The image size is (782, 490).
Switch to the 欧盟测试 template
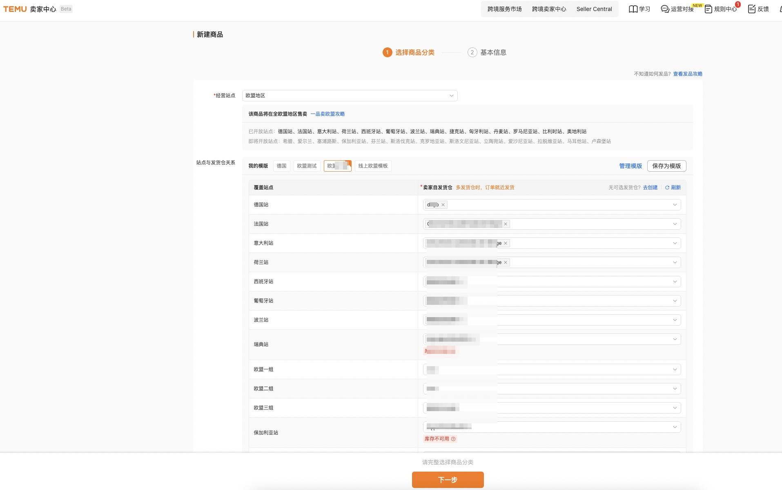(x=307, y=166)
